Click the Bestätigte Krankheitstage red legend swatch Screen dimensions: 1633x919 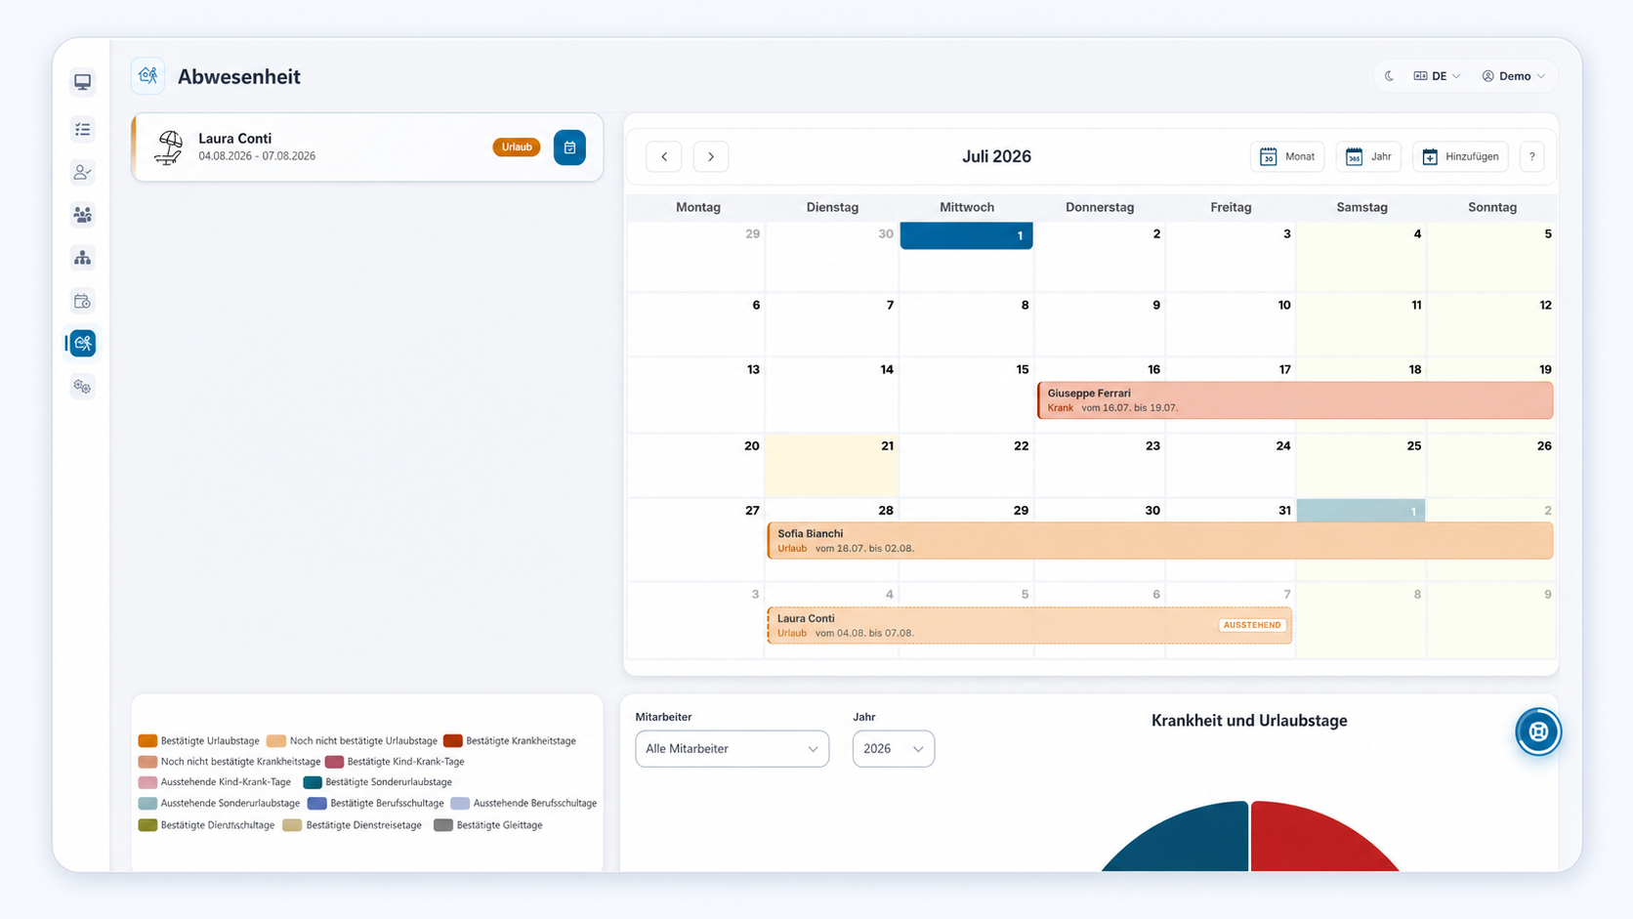click(x=452, y=741)
